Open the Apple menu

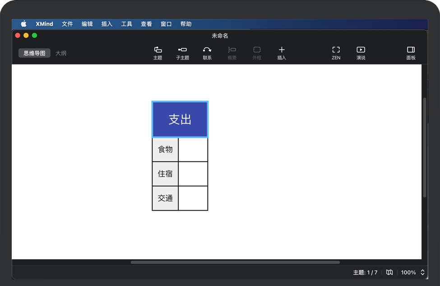23,24
